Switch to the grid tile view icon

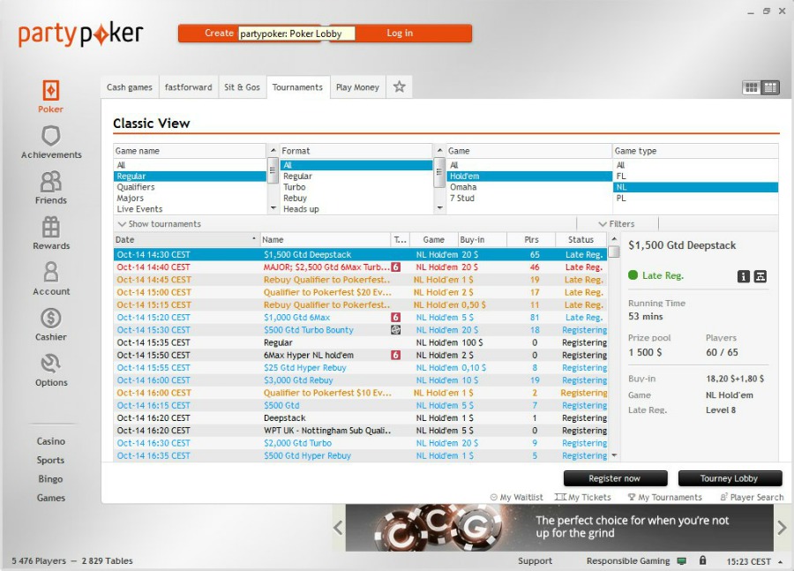752,87
